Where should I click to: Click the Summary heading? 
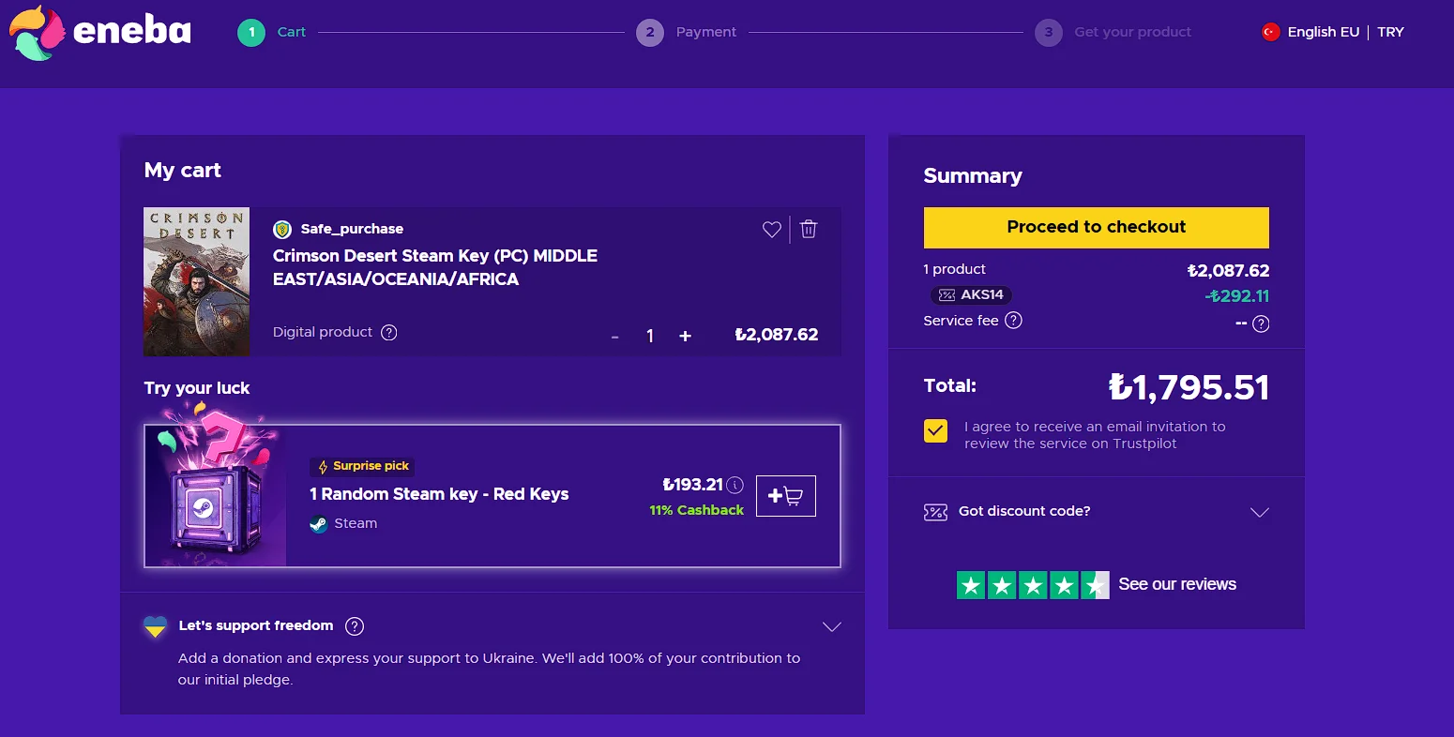click(973, 176)
